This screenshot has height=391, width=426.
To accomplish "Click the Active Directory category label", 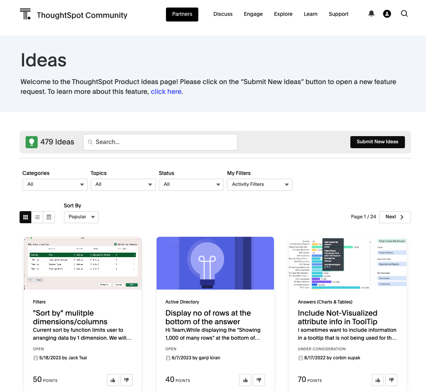I will pos(182,302).
